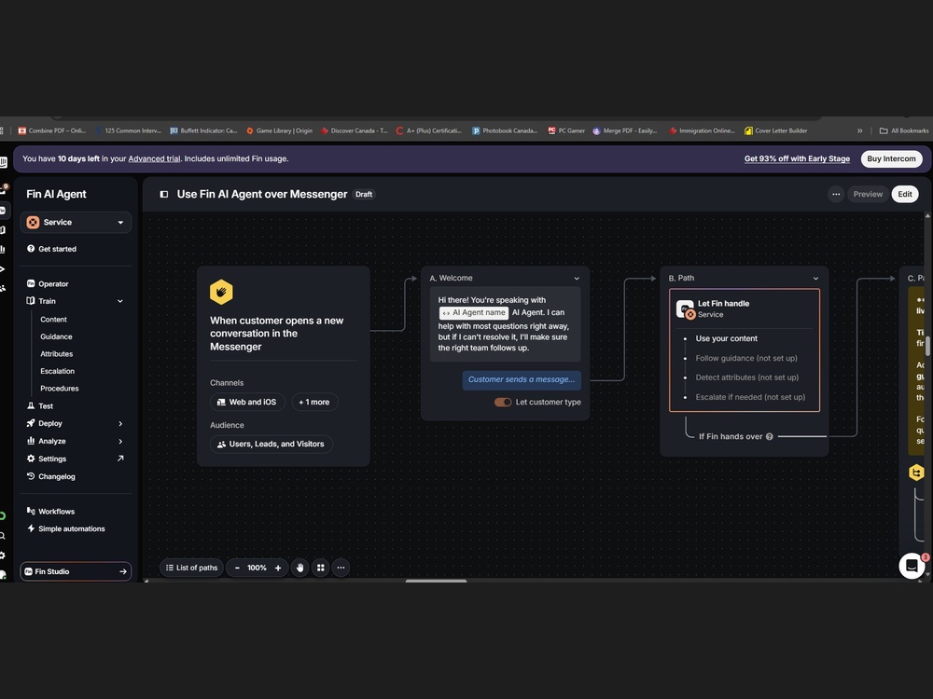
Task: Expand the Deploy section chevron
Action: [x=120, y=424]
